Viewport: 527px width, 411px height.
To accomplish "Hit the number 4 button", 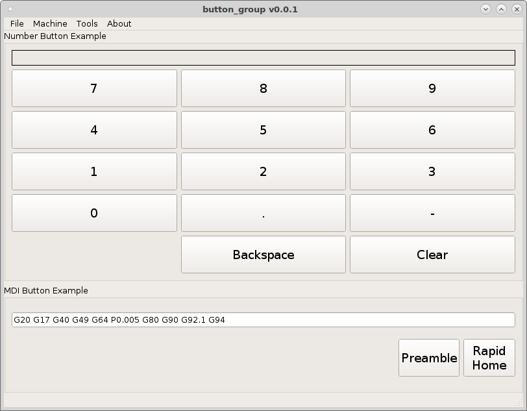I will coord(94,130).
